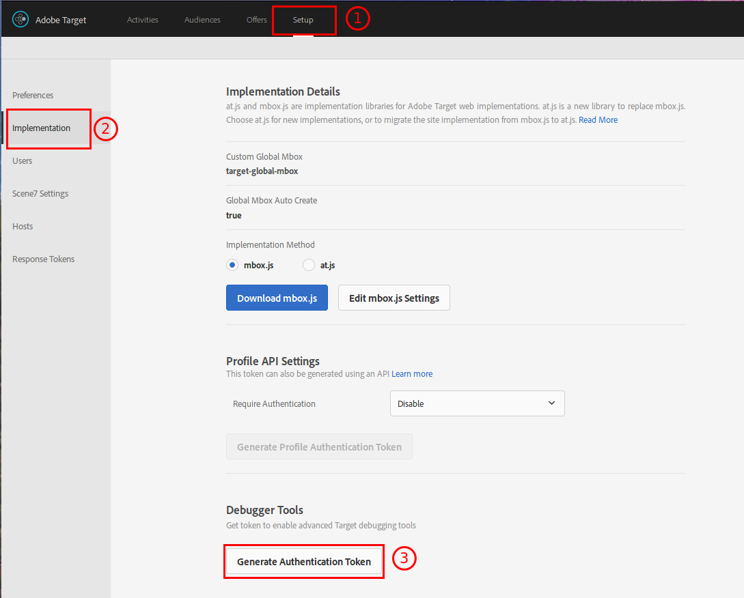This screenshot has height=598, width=744.
Task: Select the mbox.js radio button
Action: 232,265
